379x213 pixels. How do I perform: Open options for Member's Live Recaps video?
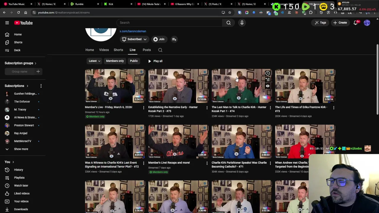[207, 163]
